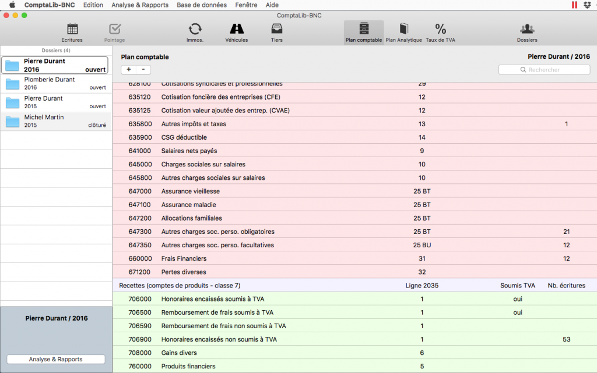Select account 671200 Pertes diverses
Screen dimensions: 597x373
point(355,272)
